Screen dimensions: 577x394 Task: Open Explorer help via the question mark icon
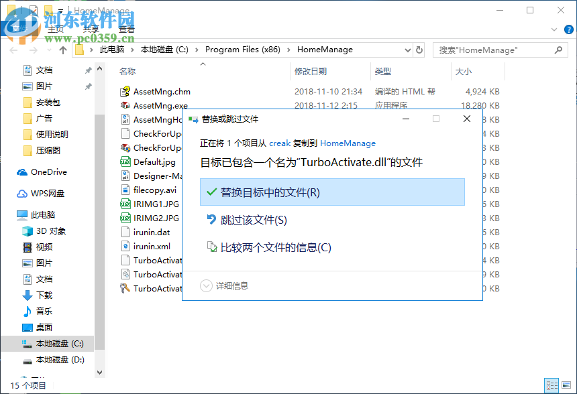pos(568,29)
